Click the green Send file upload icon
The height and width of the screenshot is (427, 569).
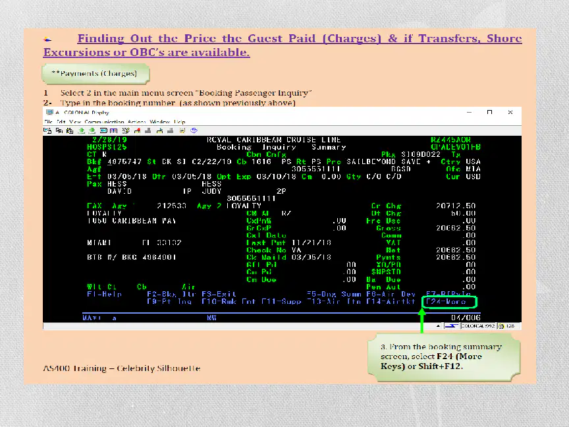tap(82, 130)
